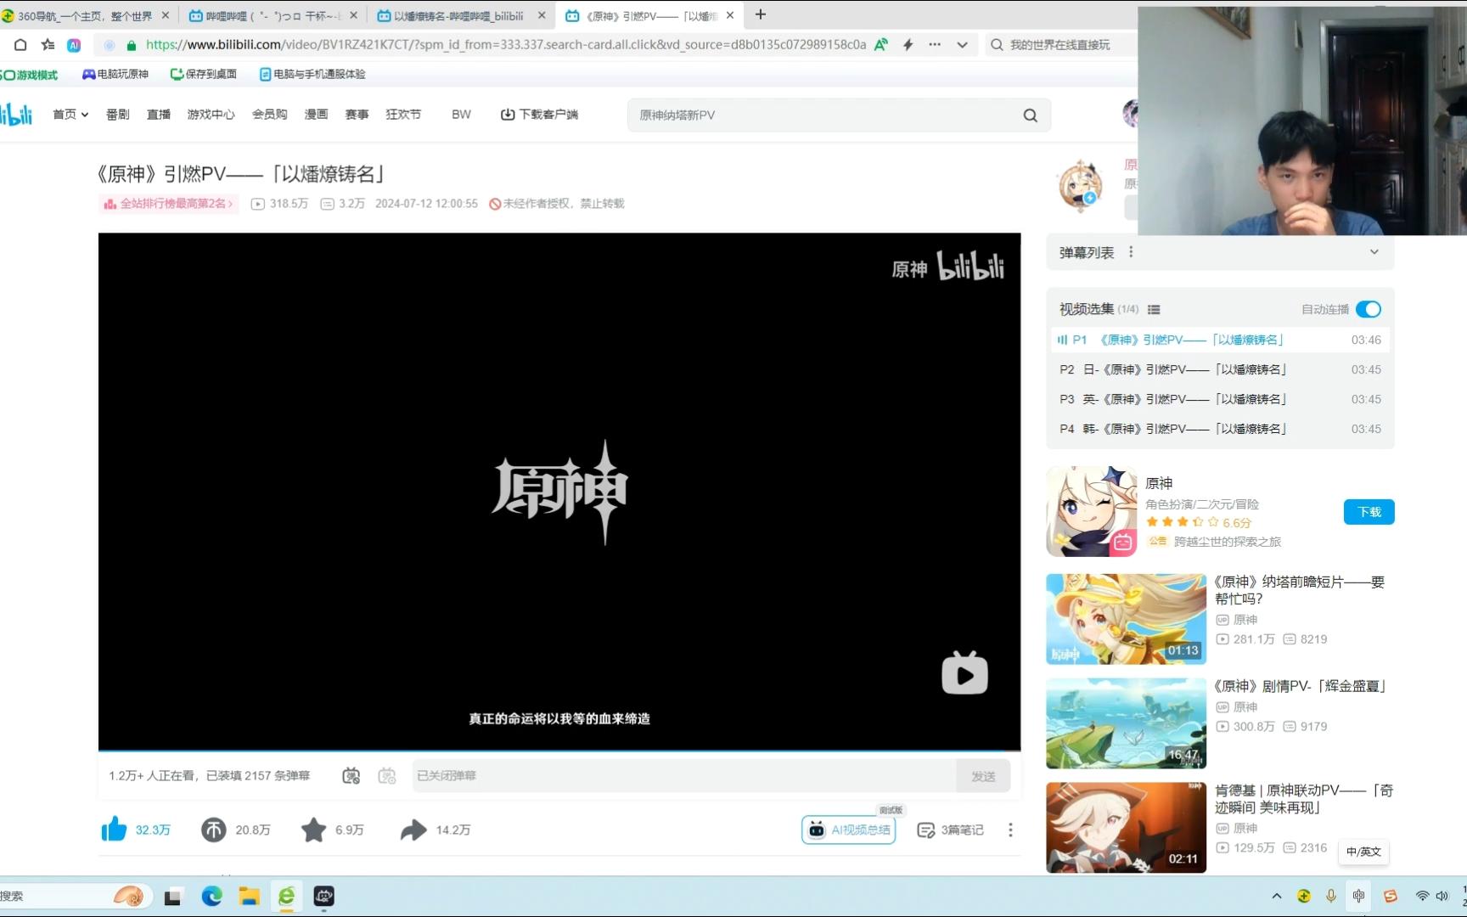Click the taskbar Wi-Fi icon
The width and height of the screenshot is (1467, 917).
[x=1422, y=896]
